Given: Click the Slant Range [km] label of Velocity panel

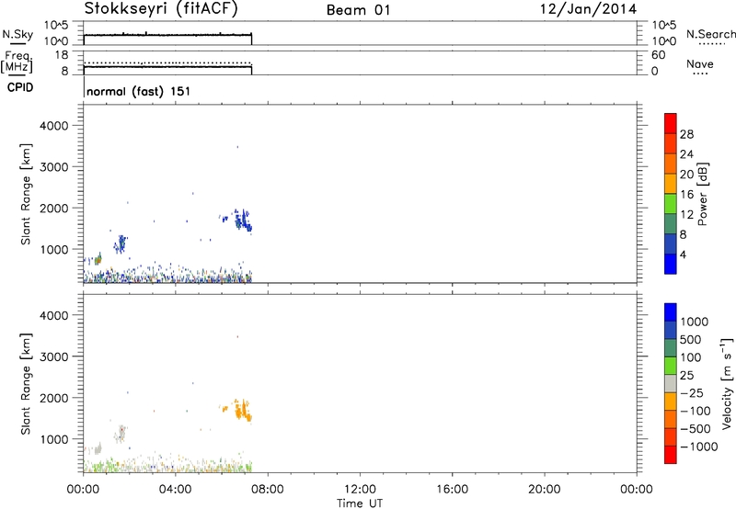Looking at the screenshot, I should tap(26, 384).
